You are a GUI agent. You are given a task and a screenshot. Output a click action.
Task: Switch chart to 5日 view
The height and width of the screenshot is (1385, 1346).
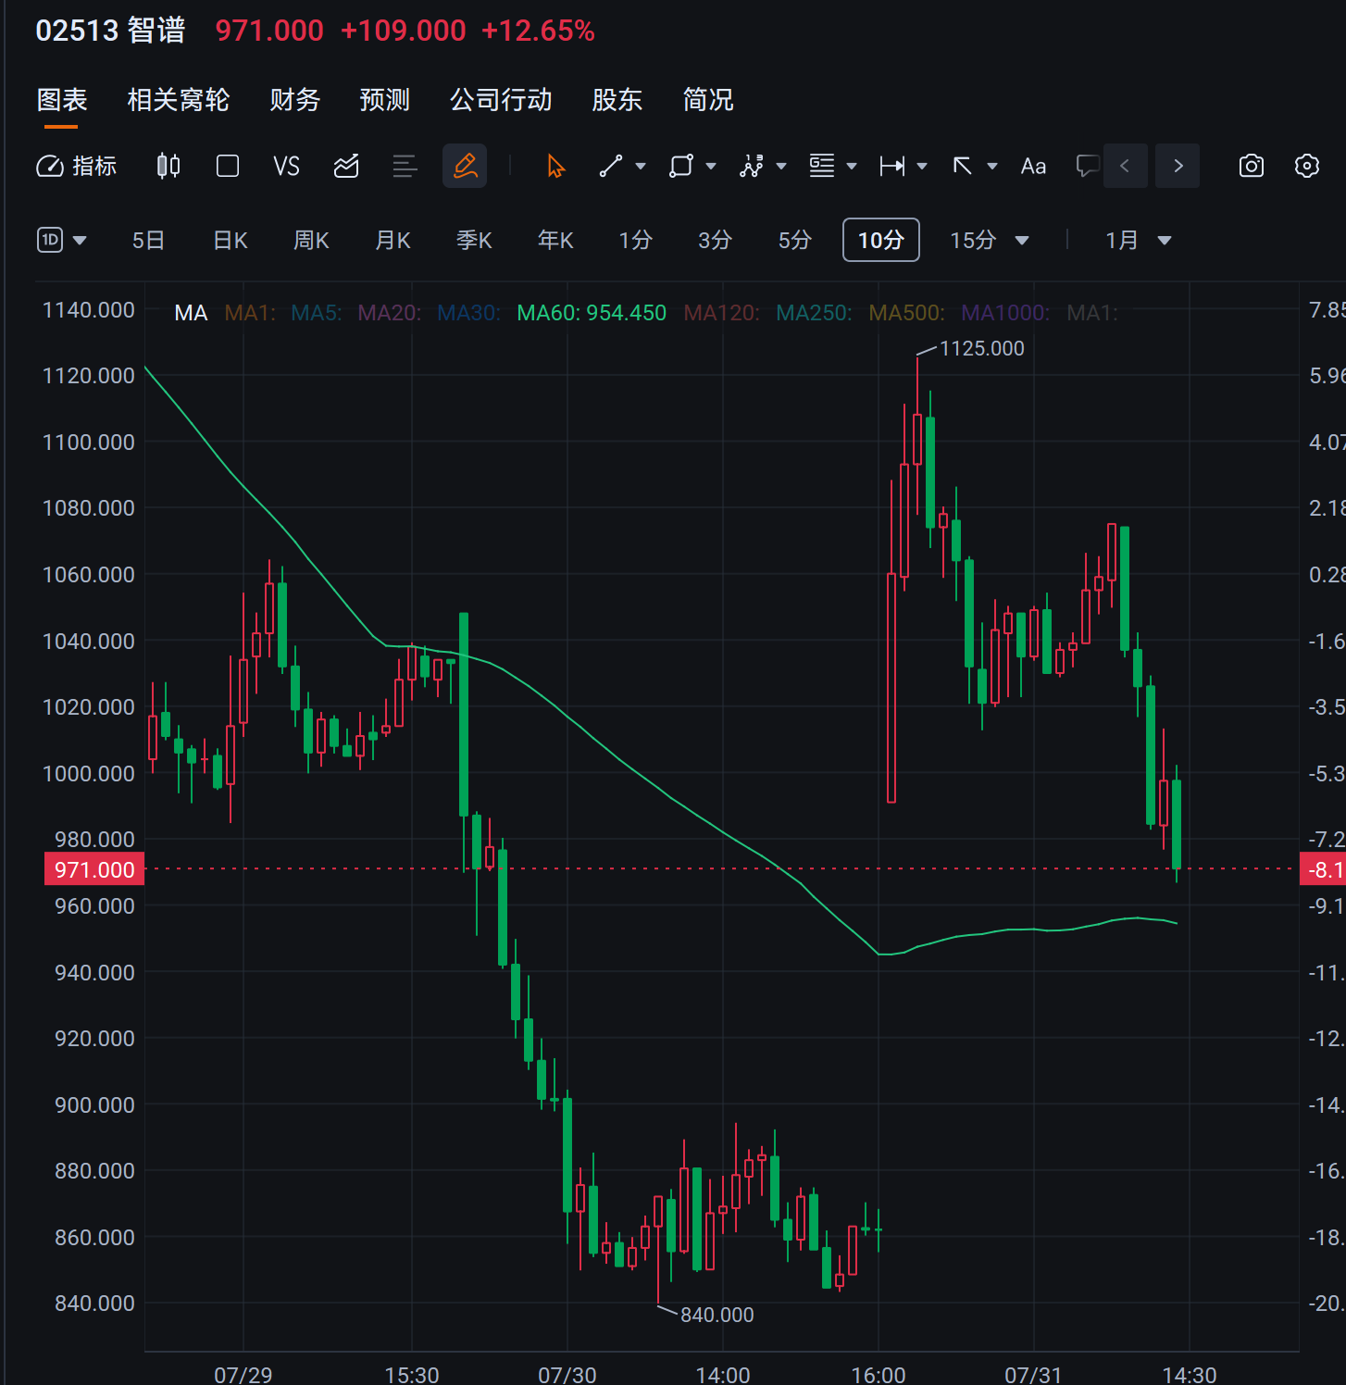[149, 241]
